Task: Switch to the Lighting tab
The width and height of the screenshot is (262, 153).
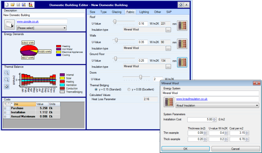Action: coord(144,12)
